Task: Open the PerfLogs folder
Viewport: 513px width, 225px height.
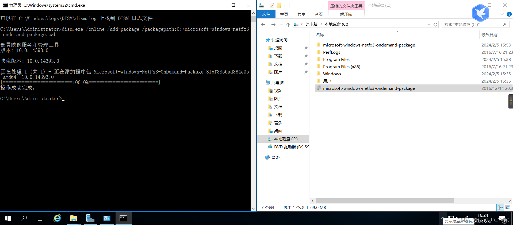Action: [332, 52]
